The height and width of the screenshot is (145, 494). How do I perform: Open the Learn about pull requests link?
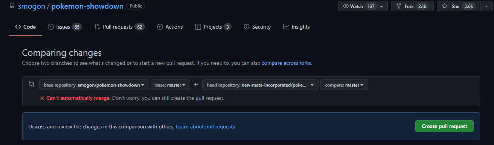[205, 127]
